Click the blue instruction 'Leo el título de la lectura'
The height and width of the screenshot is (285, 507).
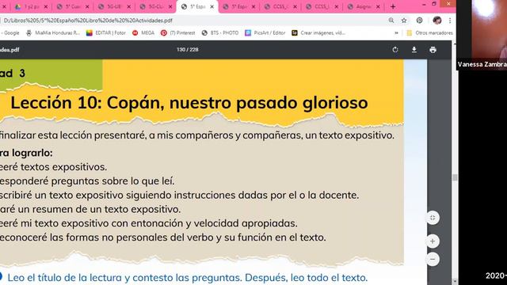(x=187, y=278)
